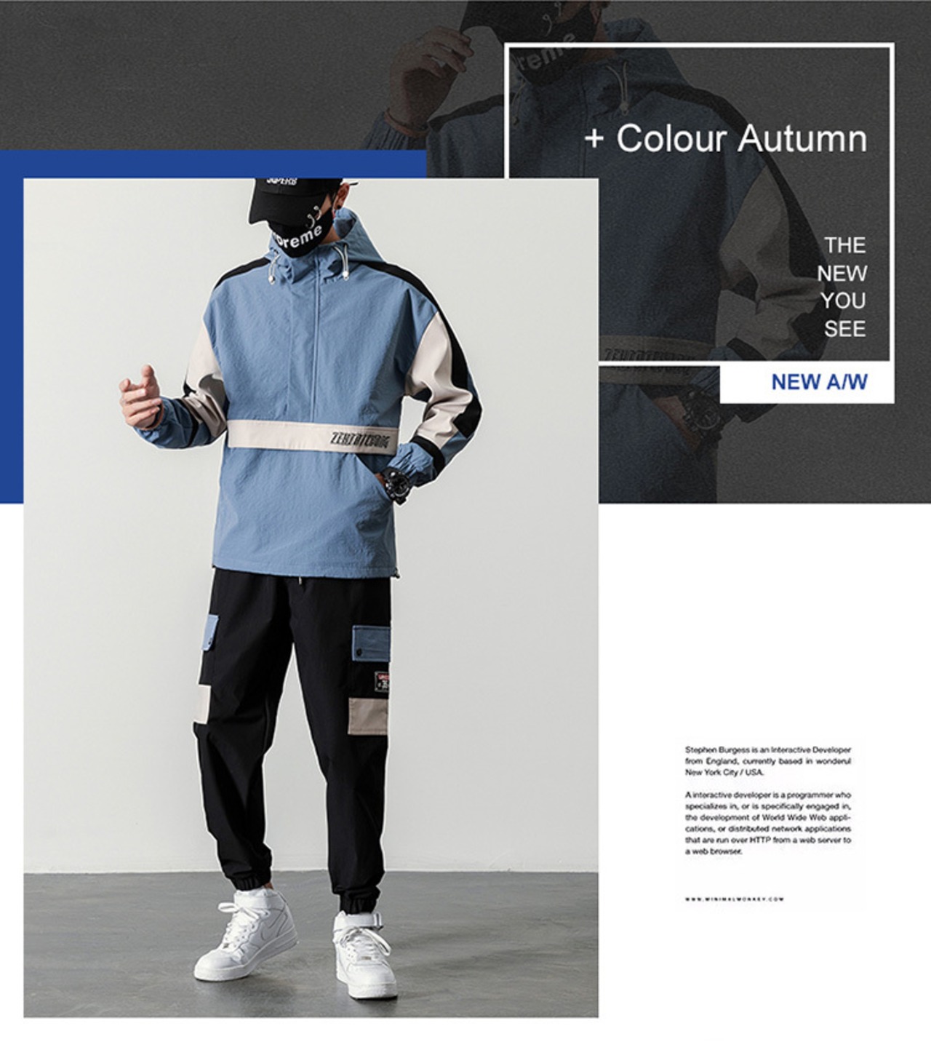The height and width of the screenshot is (1042, 931).
Task: Open the www.minimalmonkey.com link text
Action: point(734,899)
